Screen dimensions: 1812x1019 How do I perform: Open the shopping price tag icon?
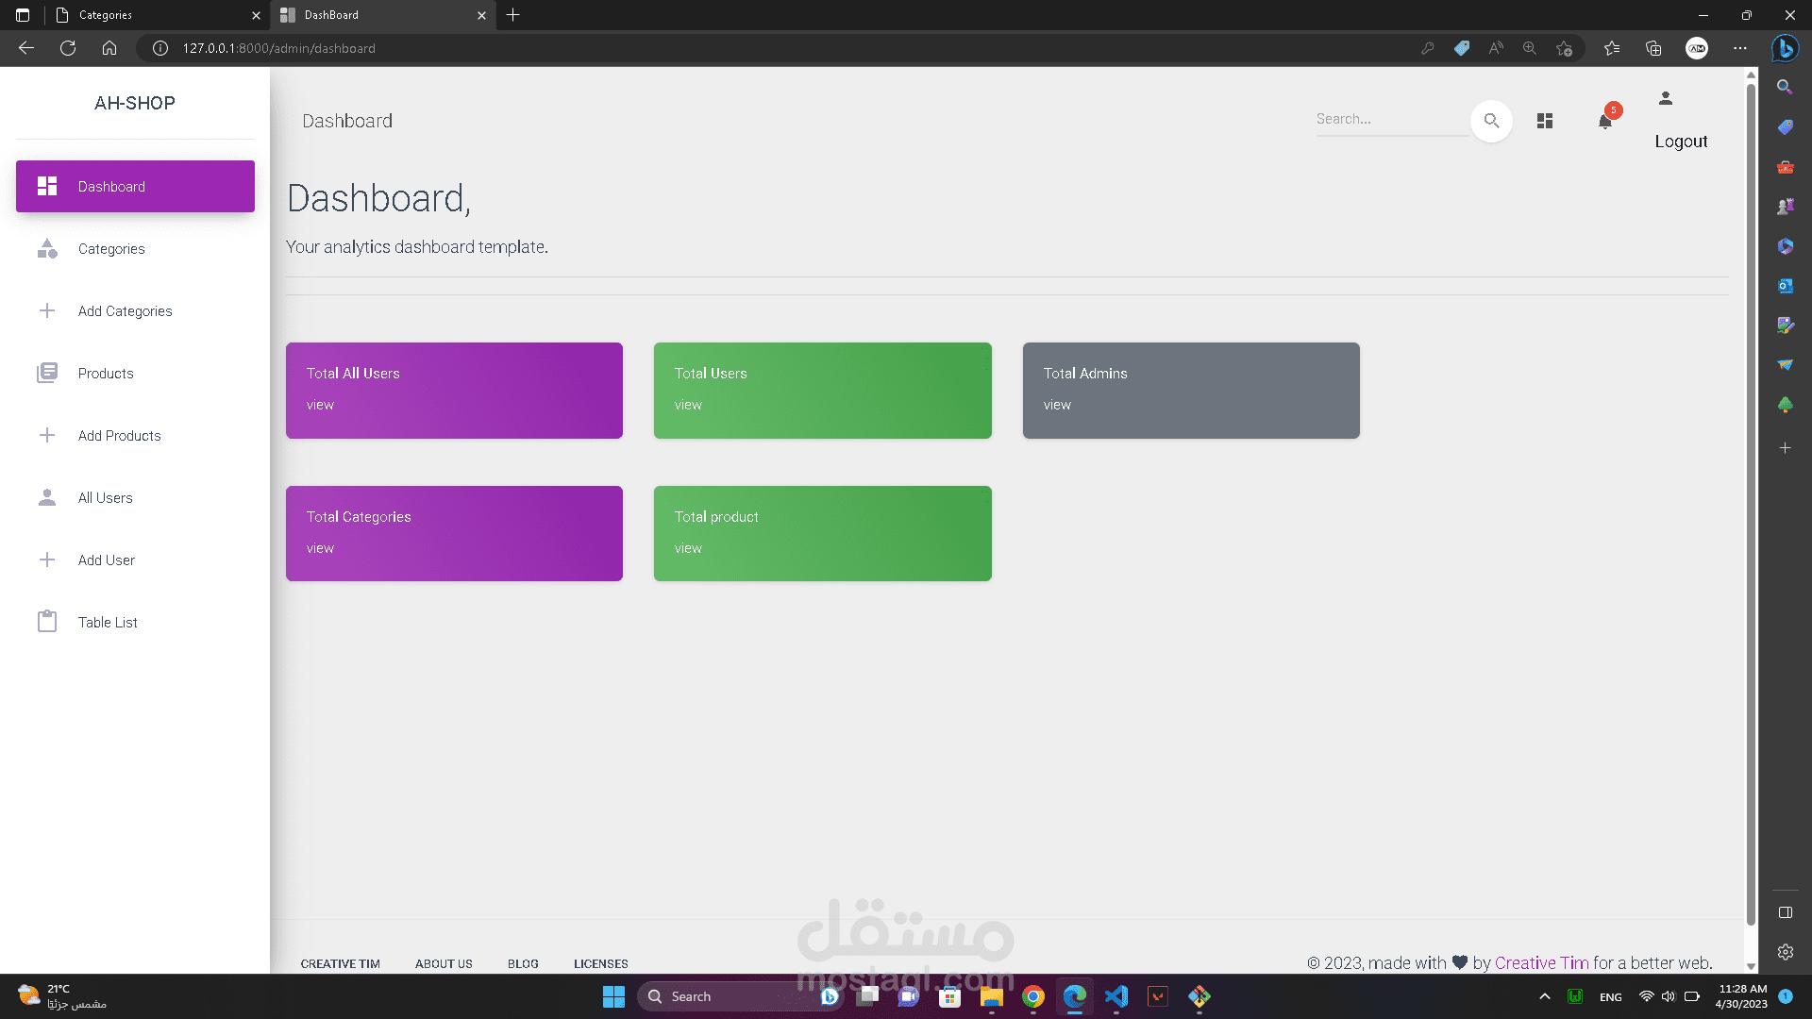(x=1461, y=48)
